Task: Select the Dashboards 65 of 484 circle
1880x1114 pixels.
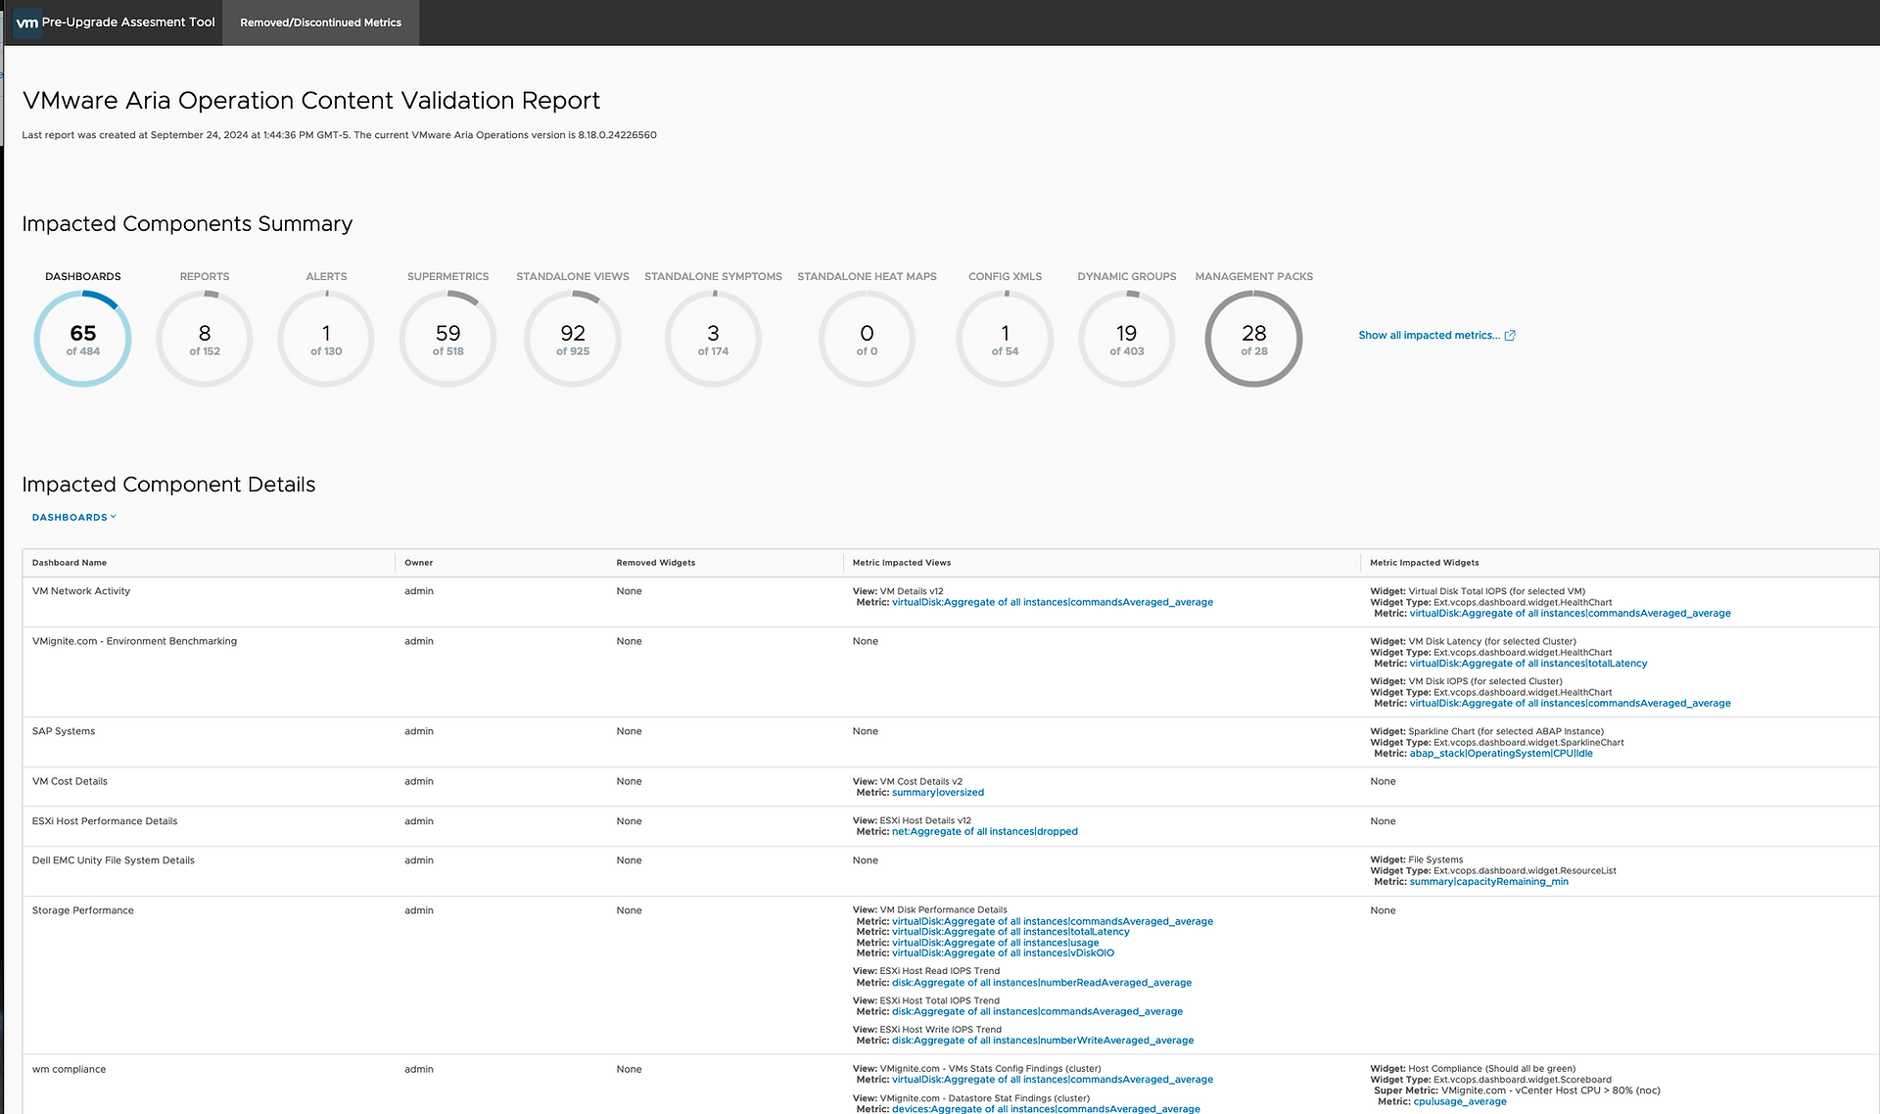Action: (x=83, y=339)
